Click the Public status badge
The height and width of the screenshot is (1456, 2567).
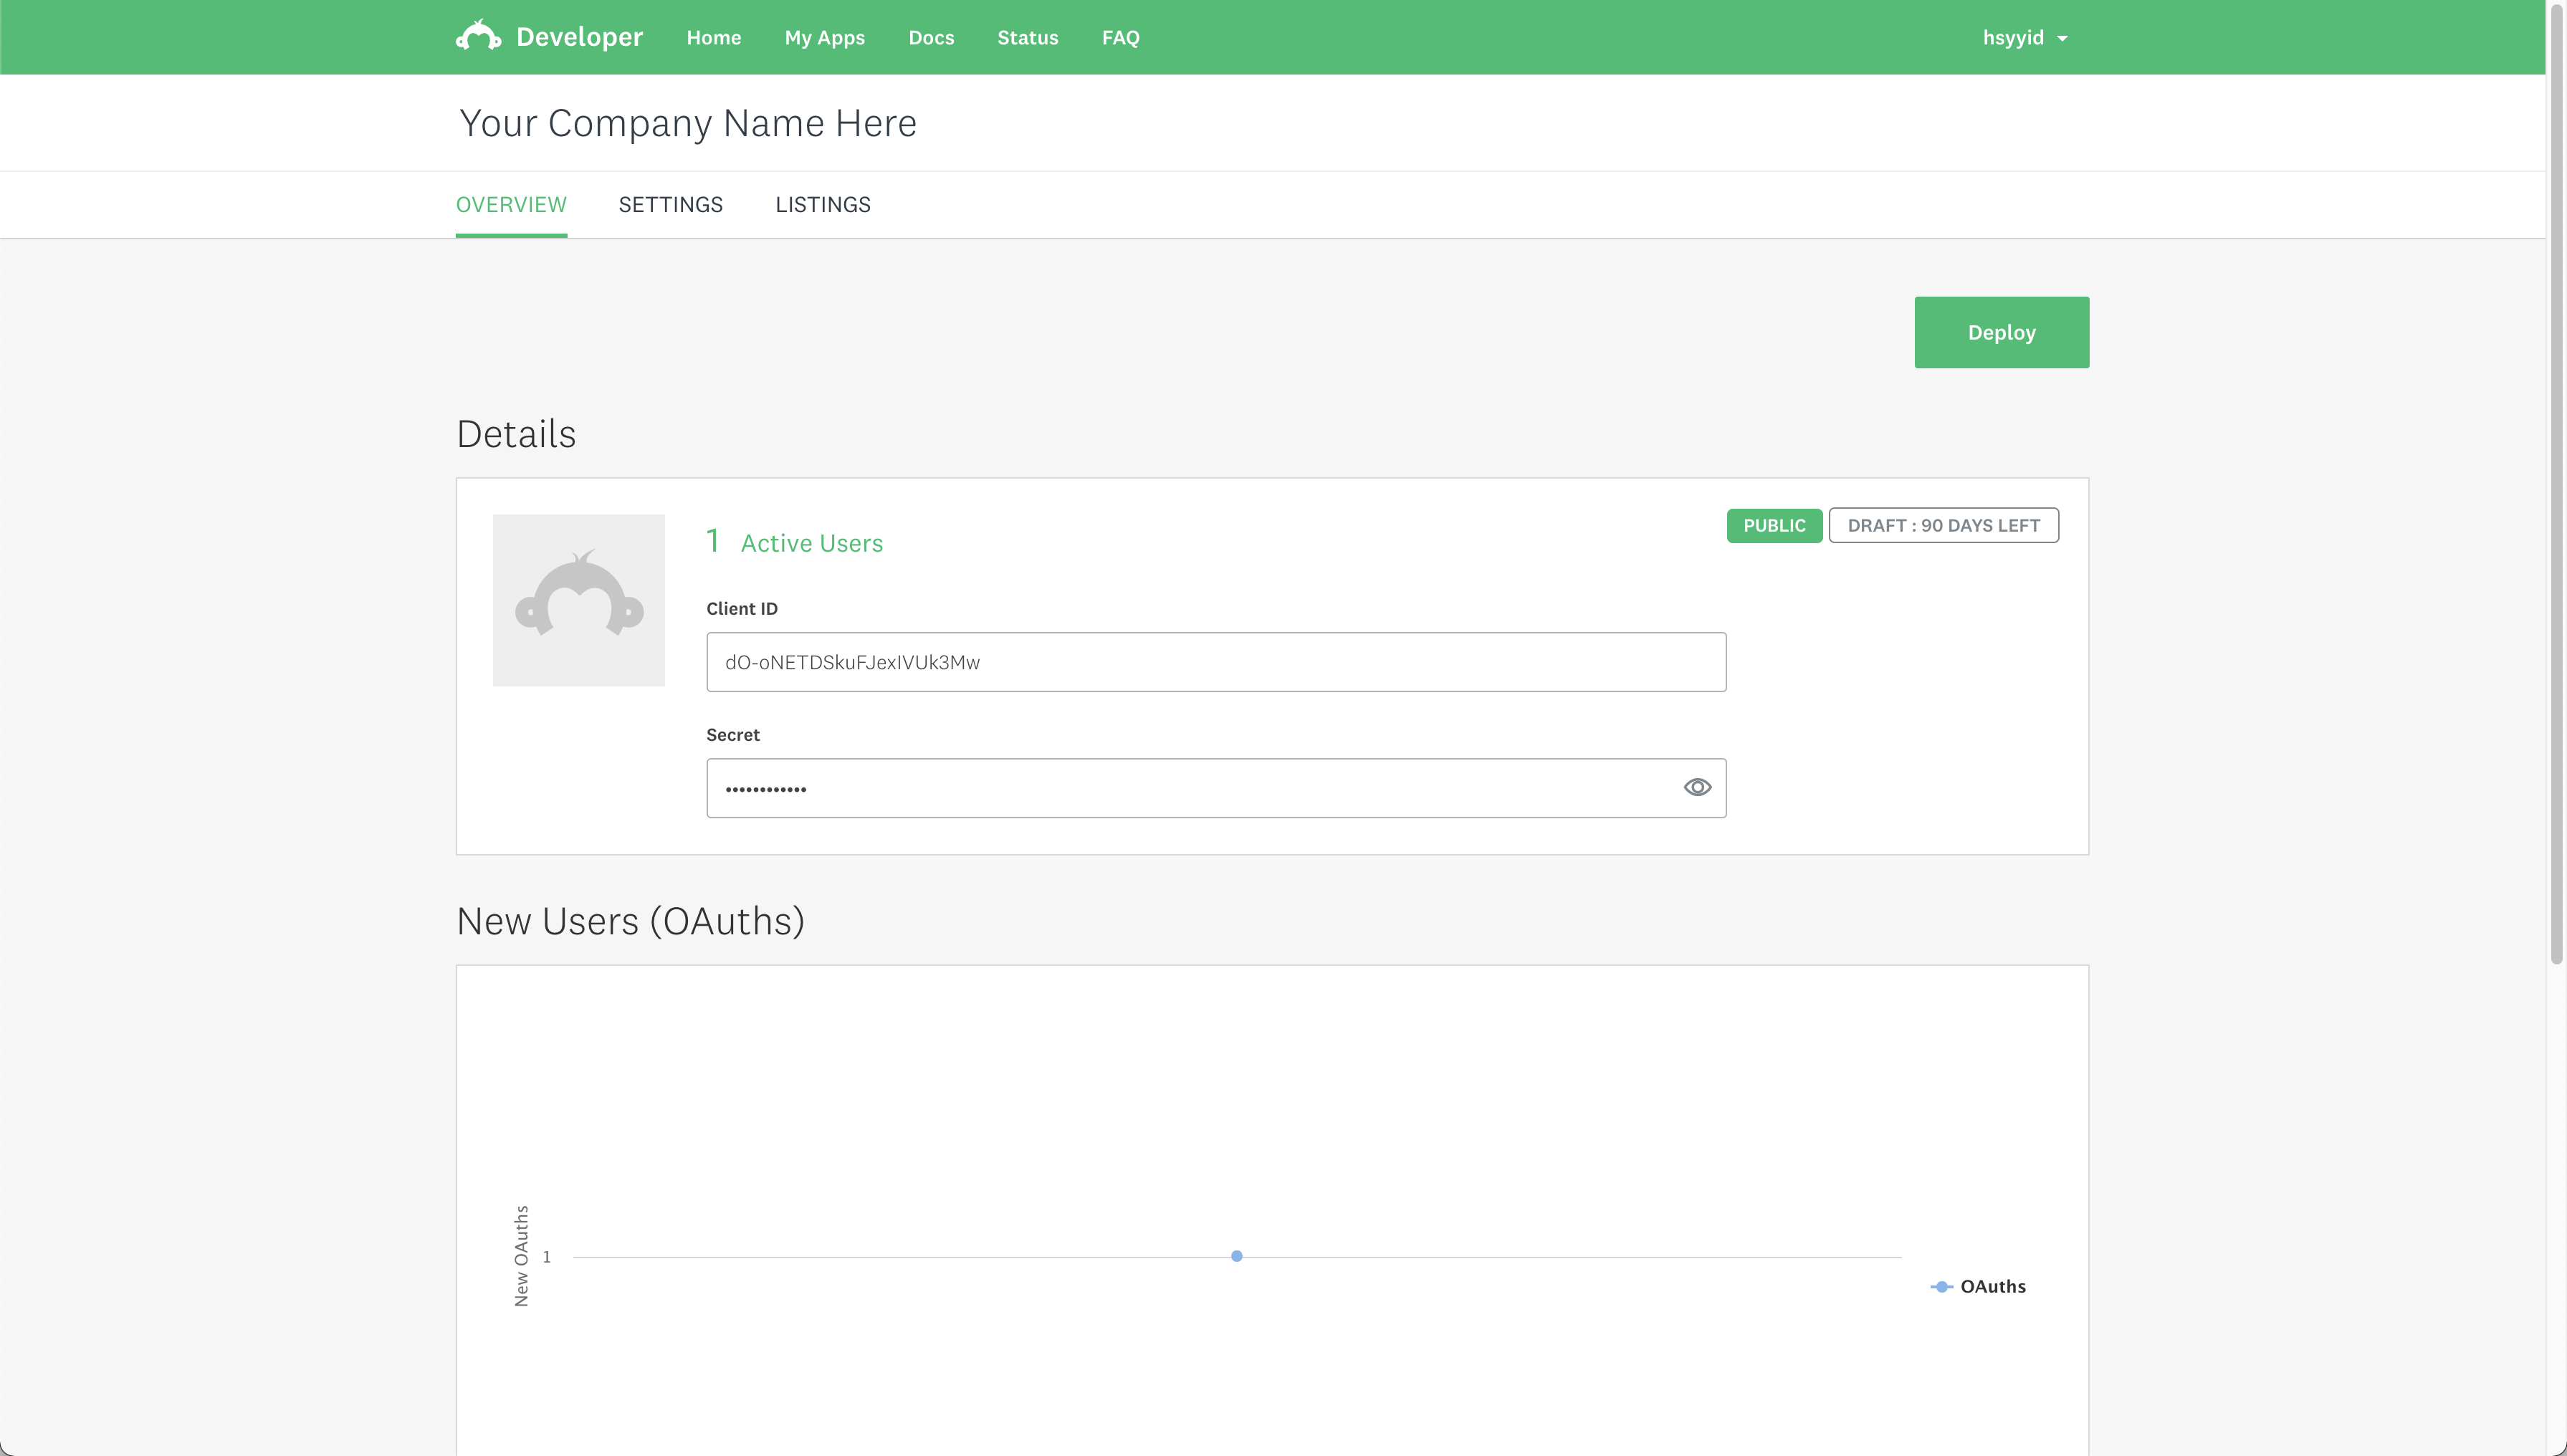tap(1774, 526)
